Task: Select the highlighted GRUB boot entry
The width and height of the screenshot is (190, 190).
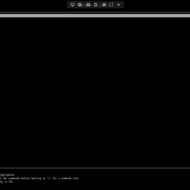Action: click(95, 16)
